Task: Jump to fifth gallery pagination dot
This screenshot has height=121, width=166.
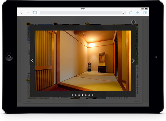Action: 86,95
